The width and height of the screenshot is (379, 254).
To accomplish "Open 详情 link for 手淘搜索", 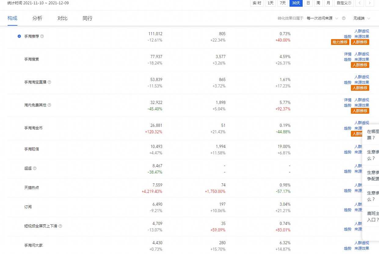I will click(348, 54).
